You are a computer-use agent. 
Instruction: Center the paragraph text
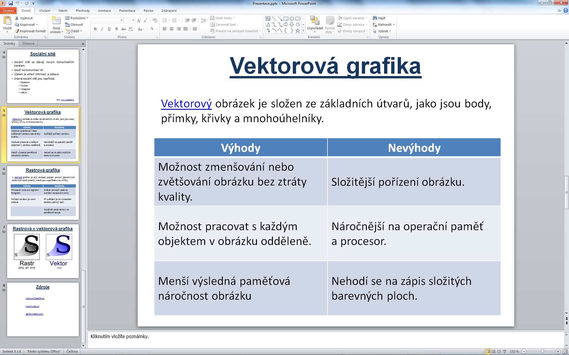tap(171, 29)
